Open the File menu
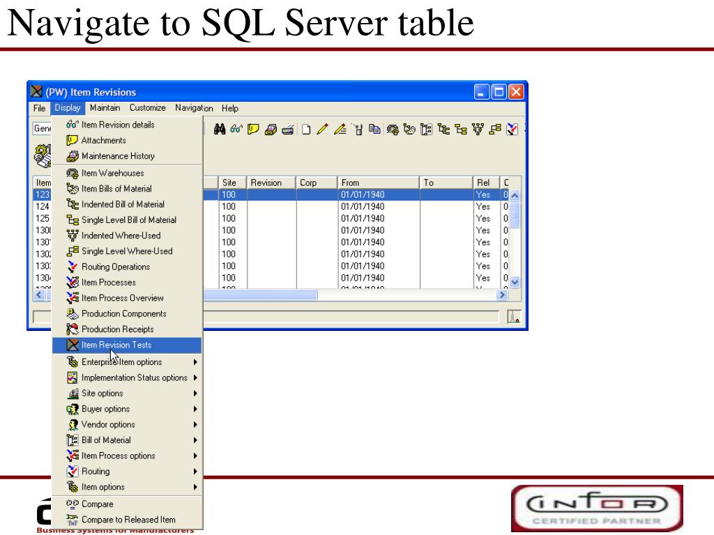The height and width of the screenshot is (535, 714). [39, 108]
